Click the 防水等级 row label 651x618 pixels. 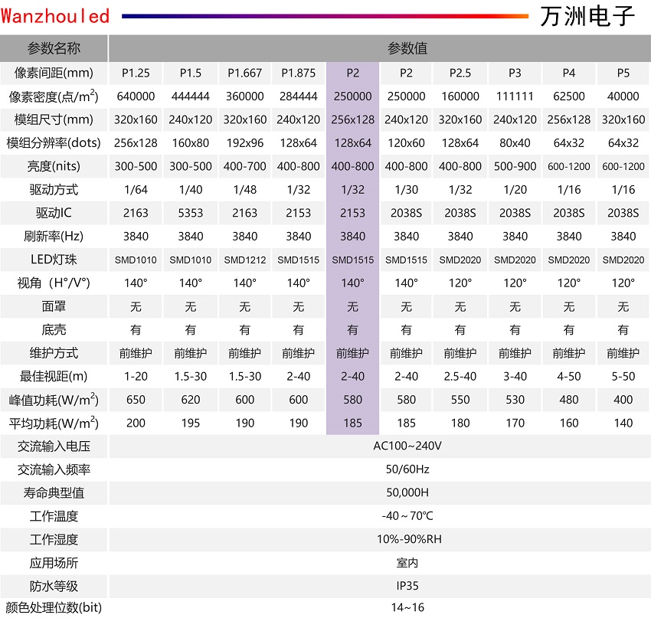point(54,586)
